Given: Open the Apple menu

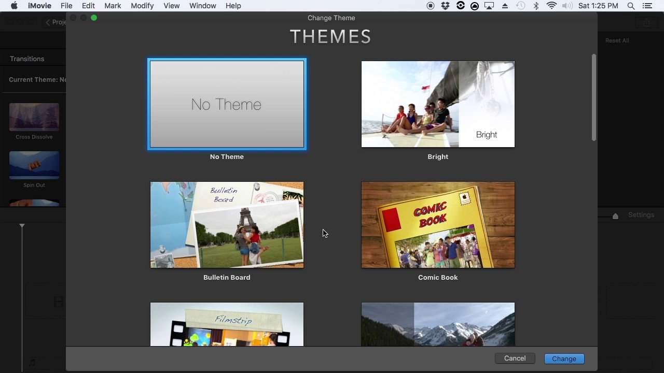Looking at the screenshot, I should (x=14, y=6).
